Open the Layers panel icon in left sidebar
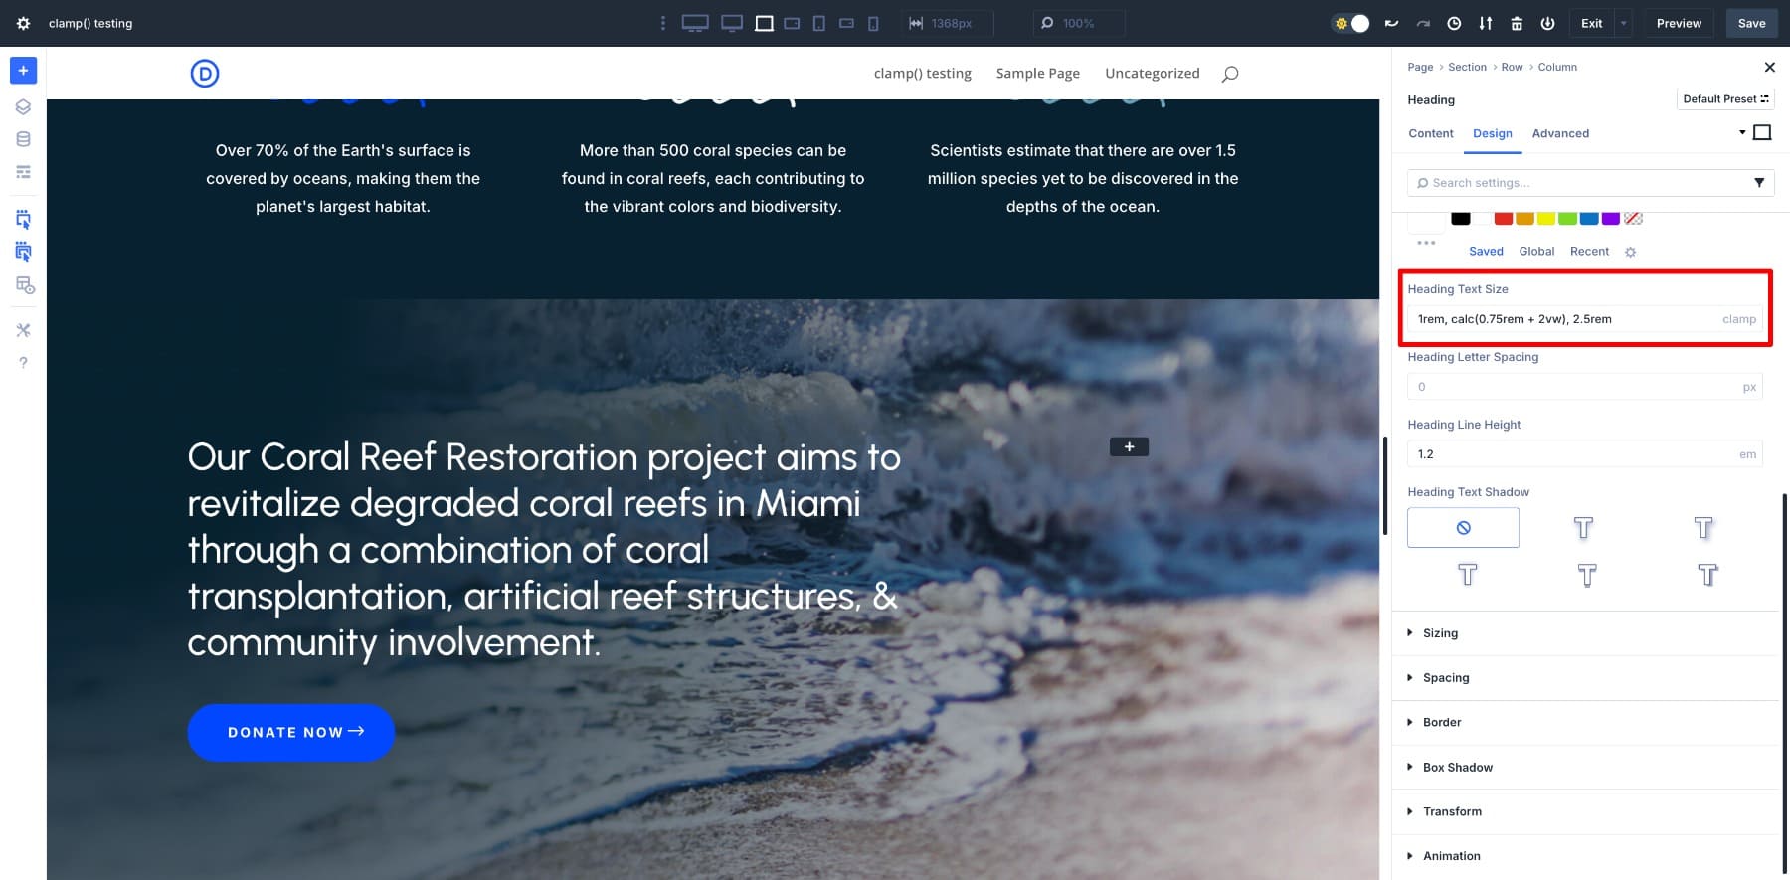The width and height of the screenshot is (1790, 880). point(23,107)
